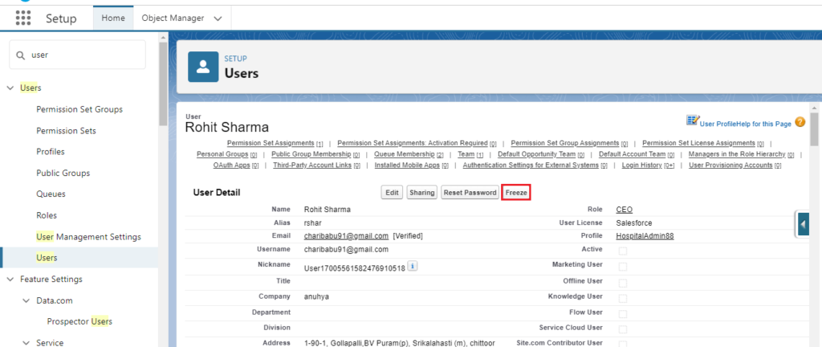Click the orange help question mark icon
The height and width of the screenshot is (347, 822).
pos(800,122)
